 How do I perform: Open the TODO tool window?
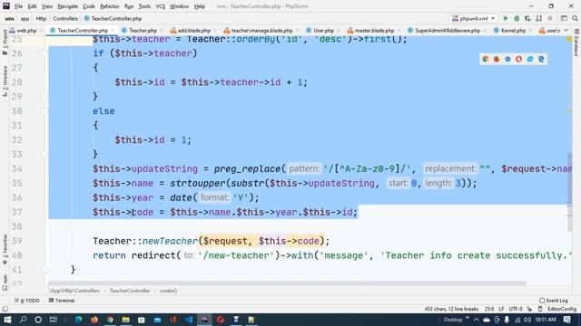pos(27,301)
